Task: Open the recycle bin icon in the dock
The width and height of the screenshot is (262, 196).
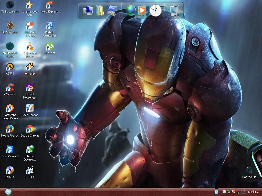Action: [x=174, y=10]
